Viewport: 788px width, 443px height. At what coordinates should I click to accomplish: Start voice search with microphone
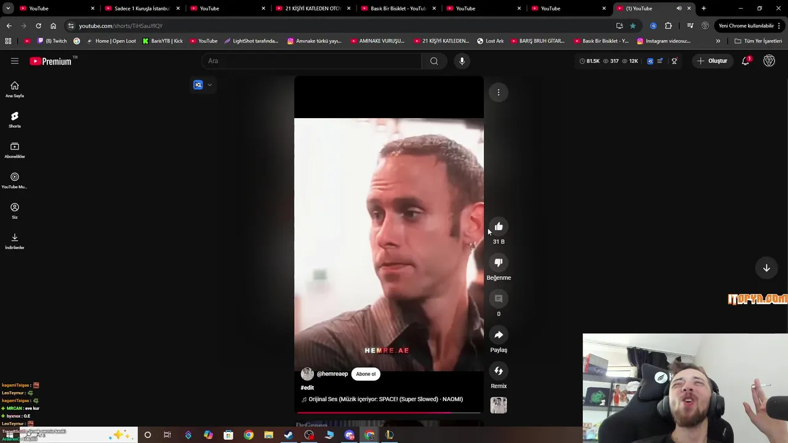click(x=462, y=61)
